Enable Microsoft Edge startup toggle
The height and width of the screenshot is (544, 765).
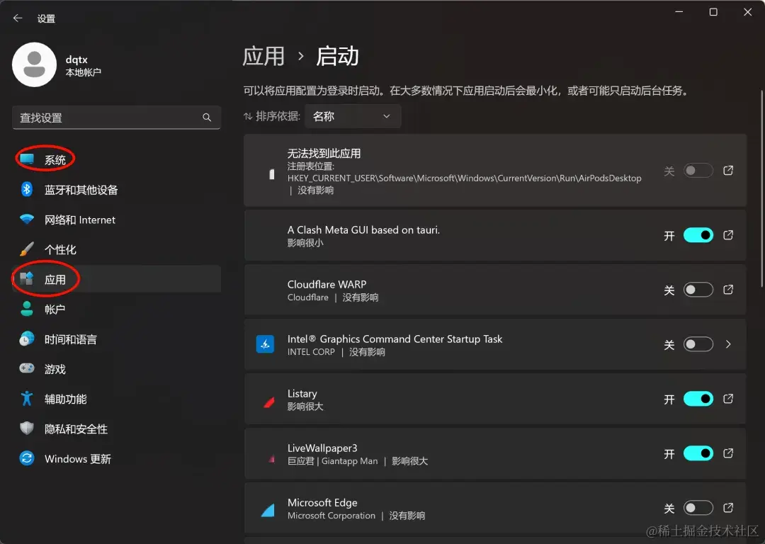click(x=698, y=508)
